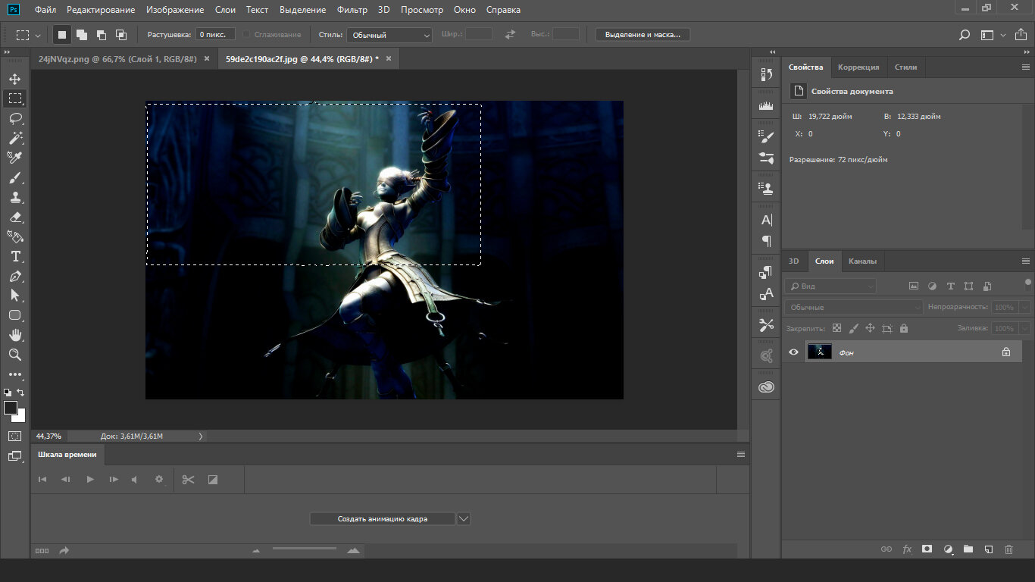The image size is (1035, 582).
Task: Open the Стиль dropdown set to Обычный
Action: 389,35
